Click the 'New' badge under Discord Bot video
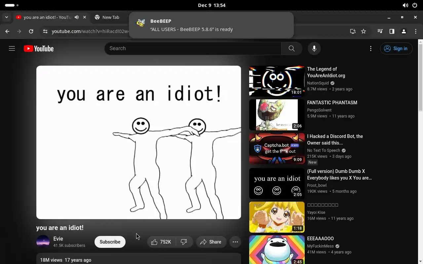This screenshot has width=423, height=264. [312, 162]
